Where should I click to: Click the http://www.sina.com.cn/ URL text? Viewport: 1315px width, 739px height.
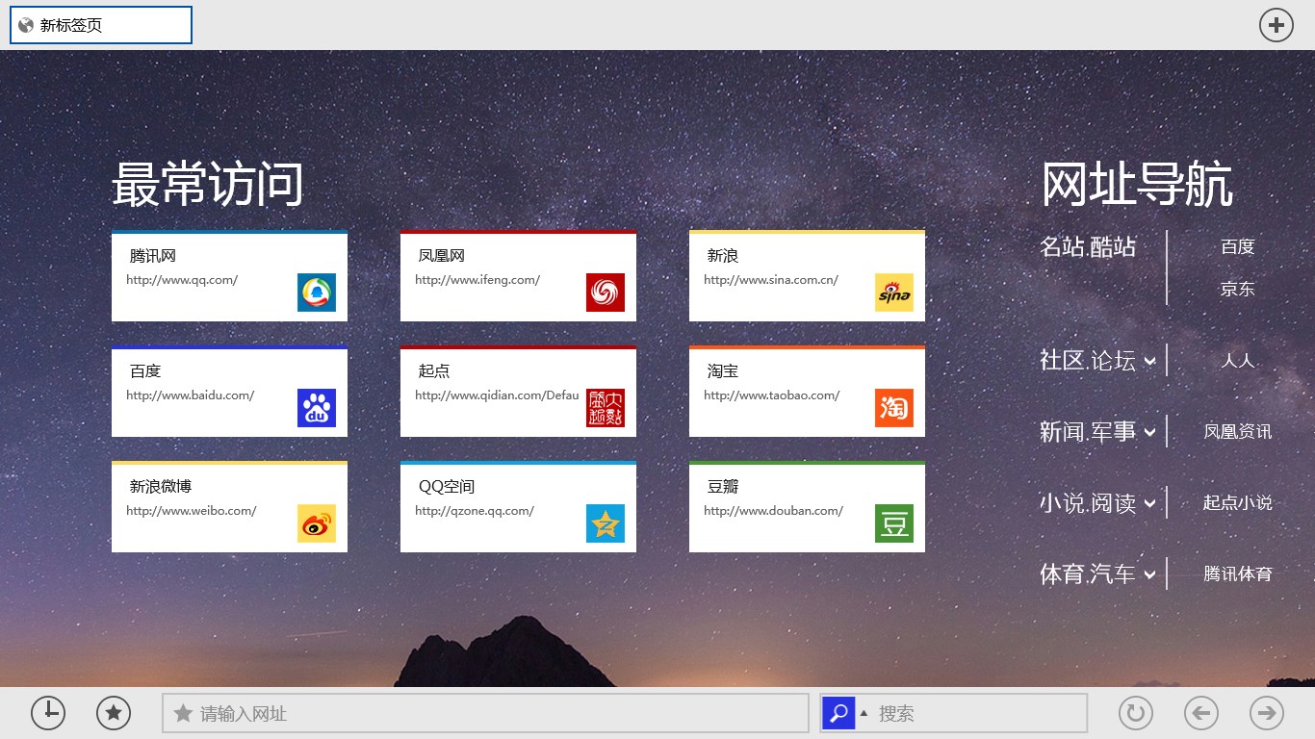point(771,280)
